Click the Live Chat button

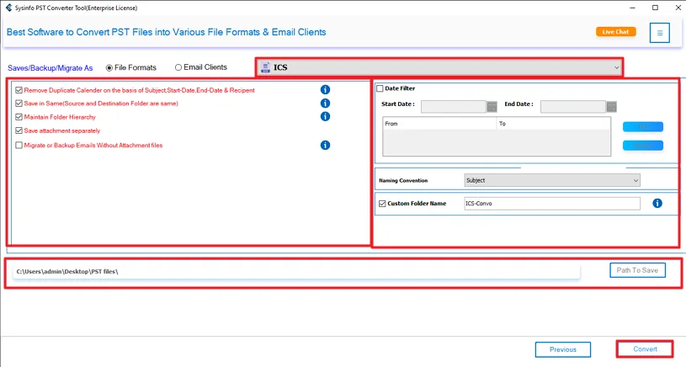[615, 32]
